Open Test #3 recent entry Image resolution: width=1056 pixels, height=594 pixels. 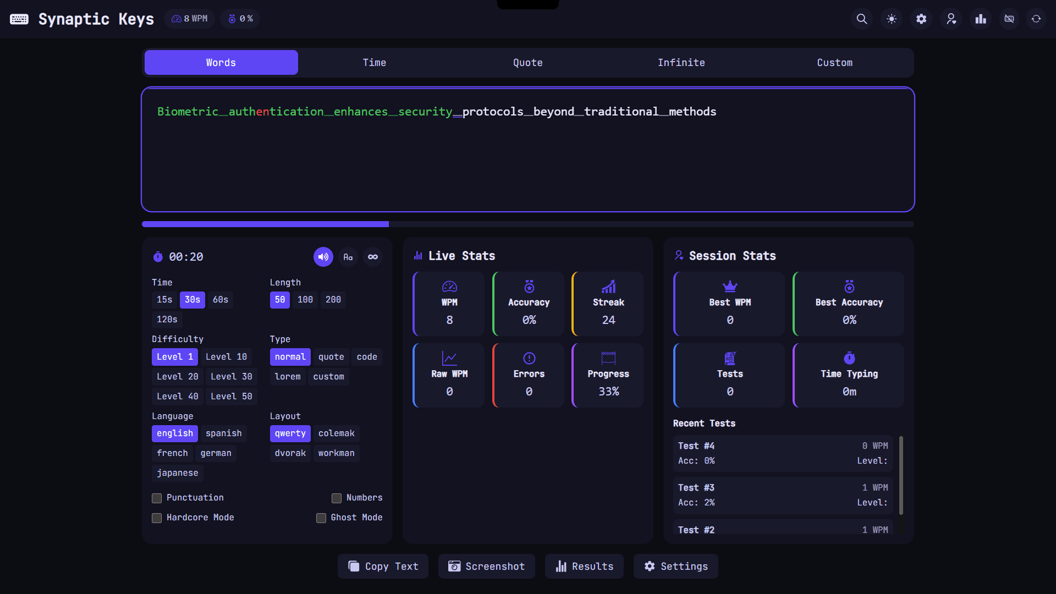(783, 496)
